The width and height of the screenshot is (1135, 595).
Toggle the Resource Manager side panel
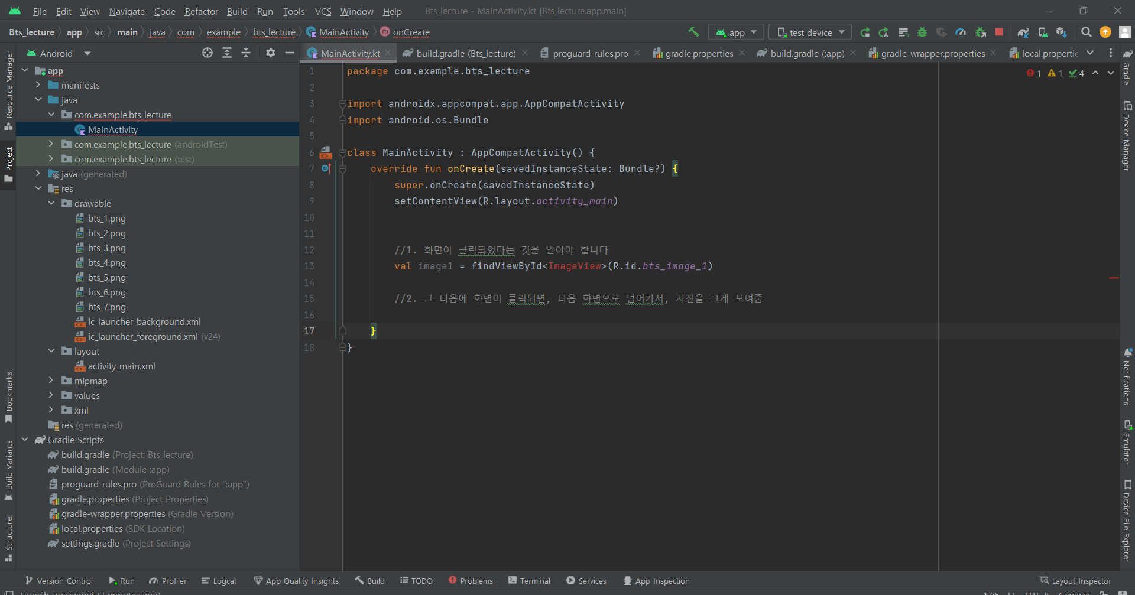pos(8,91)
